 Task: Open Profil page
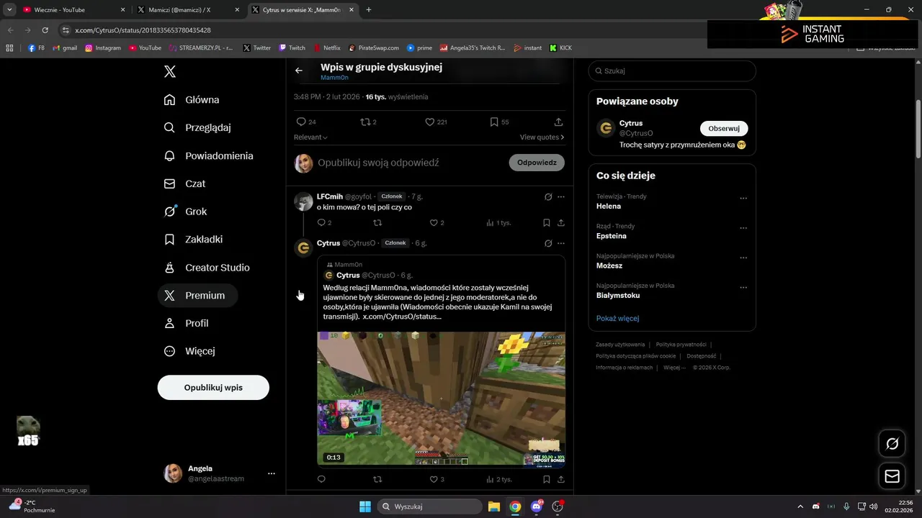[186, 323]
